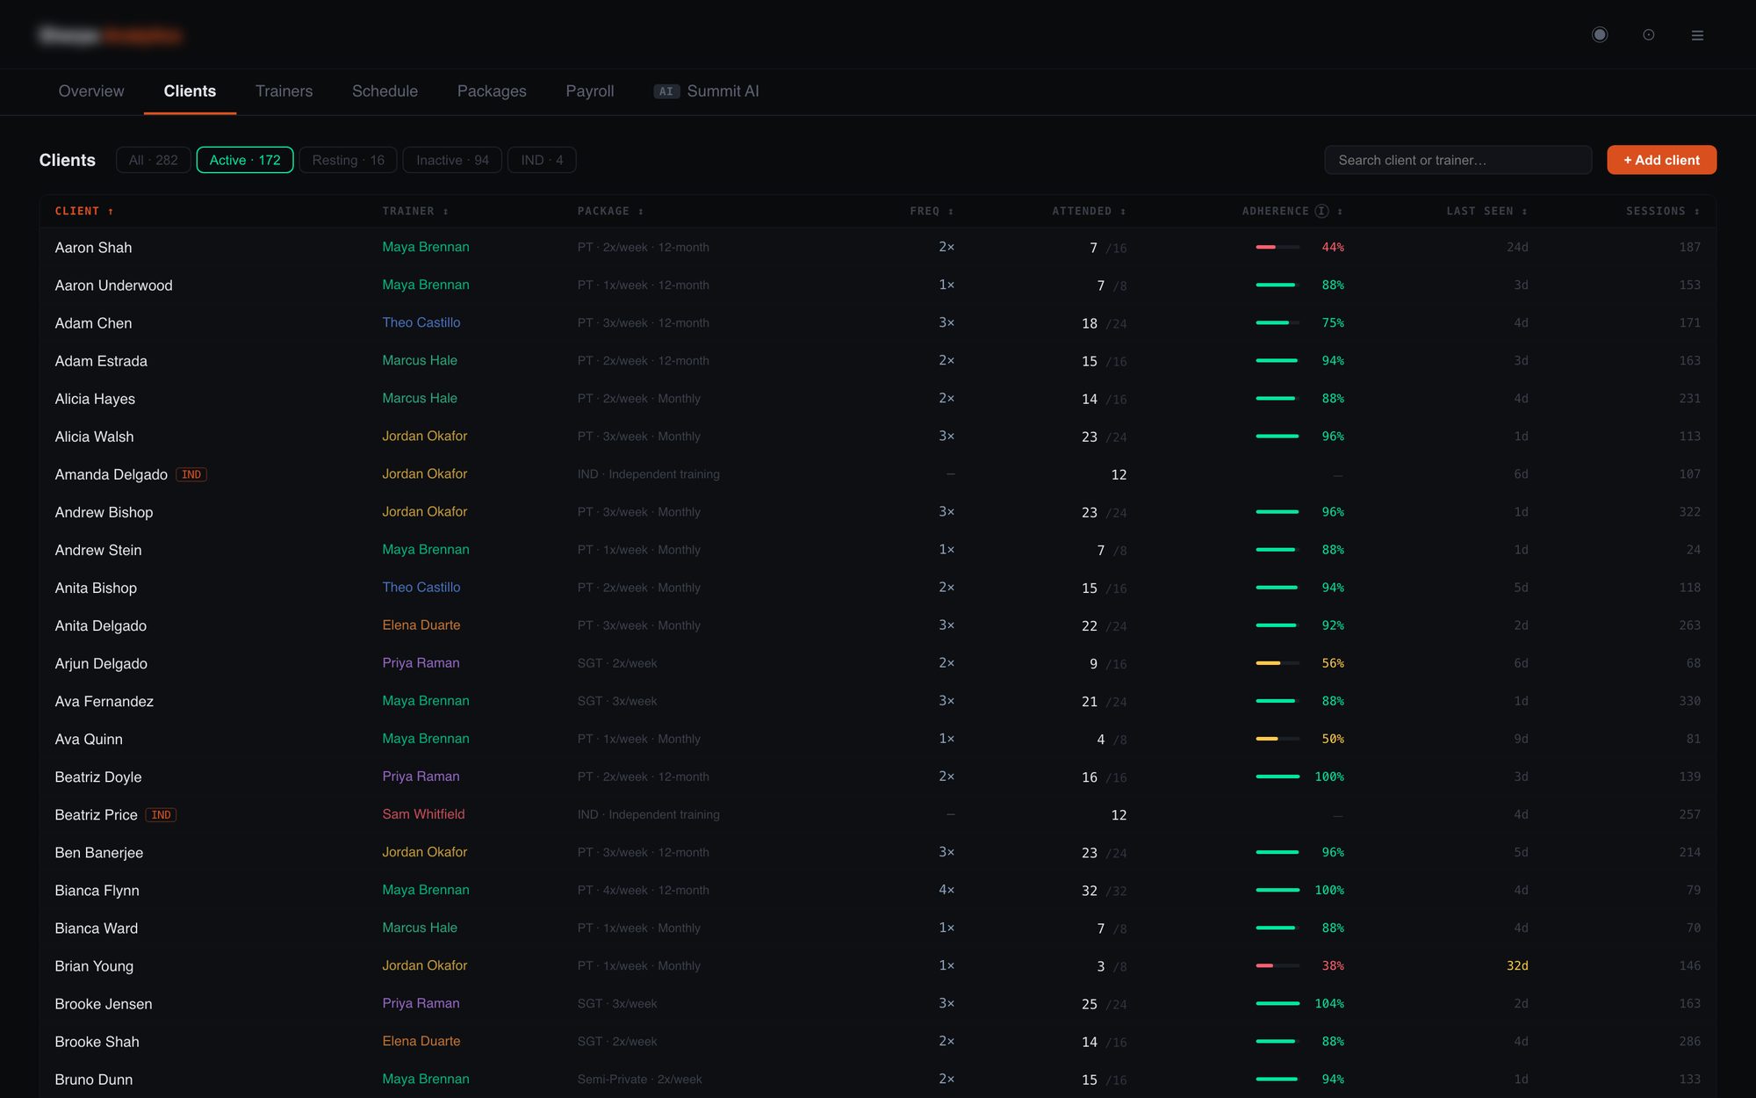Open the Trainers tab
1756x1098 pixels.
tap(284, 91)
